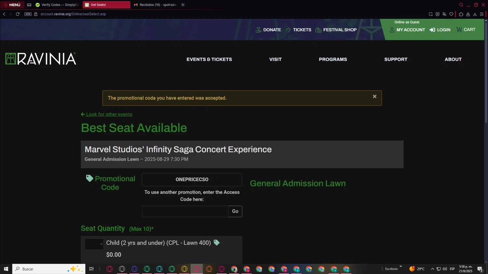Viewport: 488px width, 274px height.
Task: Open Task View on the taskbar
Action: point(91,269)
